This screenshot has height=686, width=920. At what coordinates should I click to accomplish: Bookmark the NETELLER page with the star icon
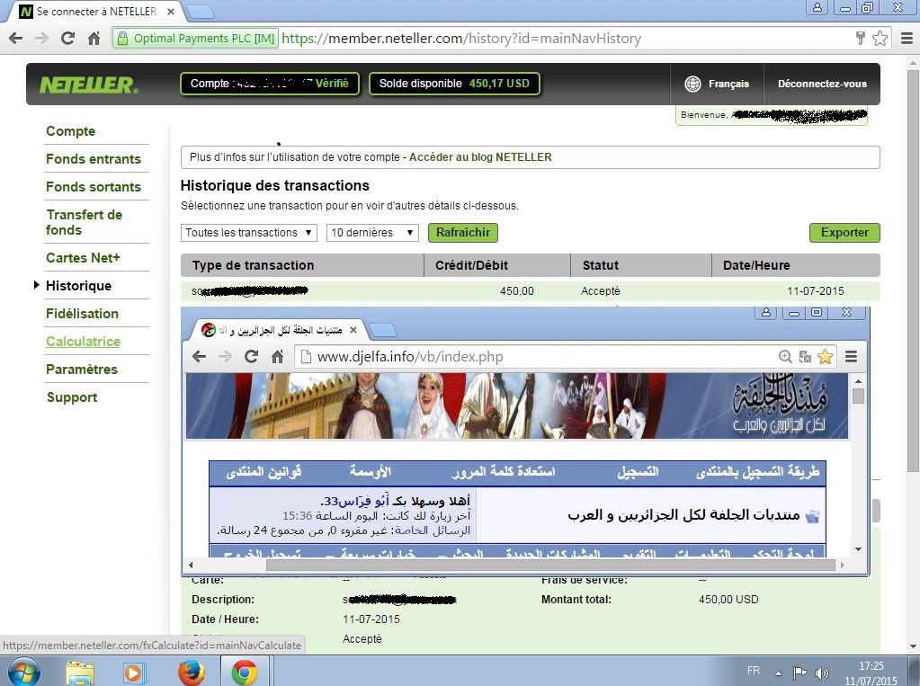point(880,39)
